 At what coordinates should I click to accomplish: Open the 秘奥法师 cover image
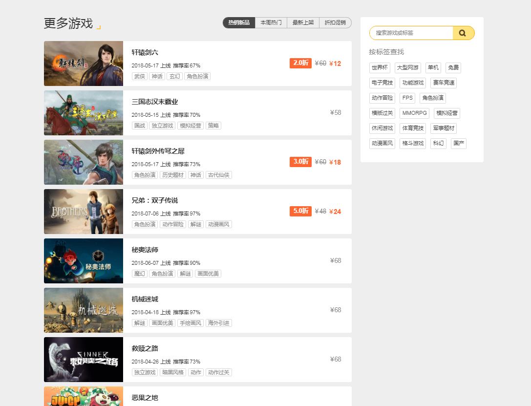point(84,261)
